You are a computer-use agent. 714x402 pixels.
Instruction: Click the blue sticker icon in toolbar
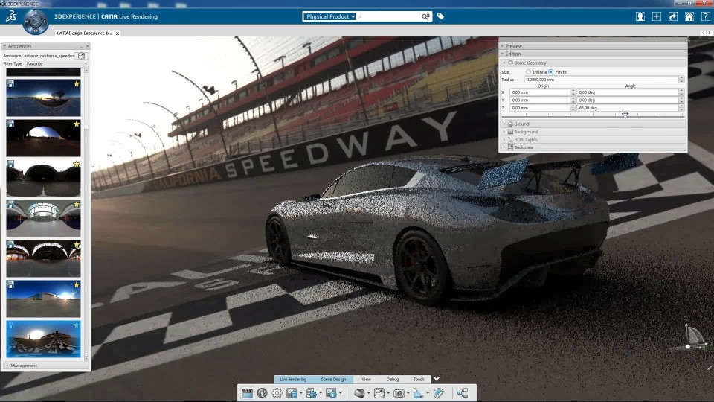439,393
